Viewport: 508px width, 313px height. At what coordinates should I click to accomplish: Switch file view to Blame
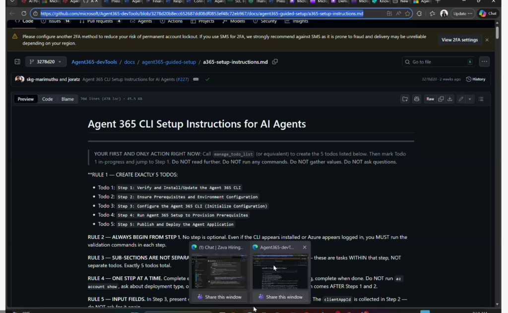[67, 99]
